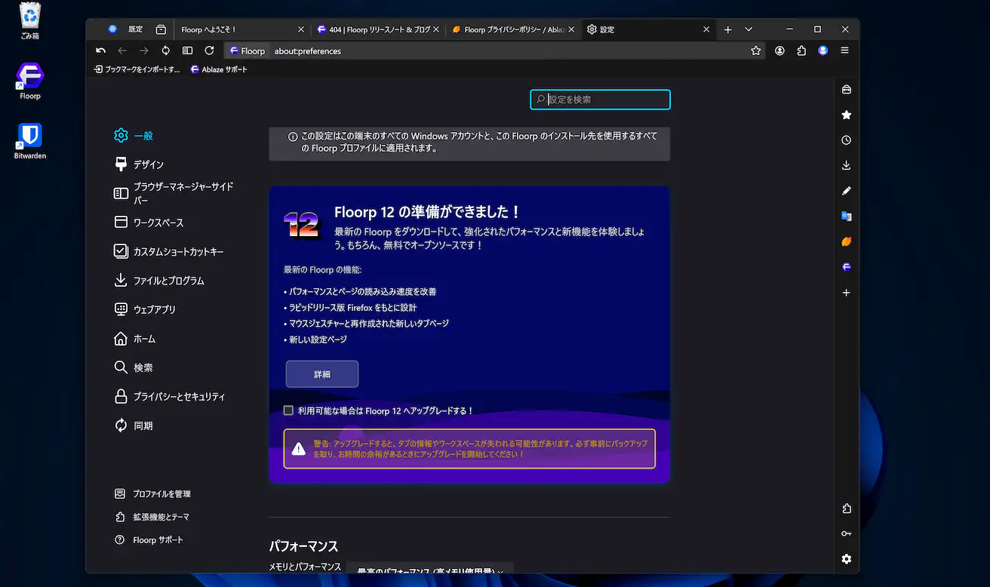Bookmark this page with the star icon

click(x=755, y=51)
